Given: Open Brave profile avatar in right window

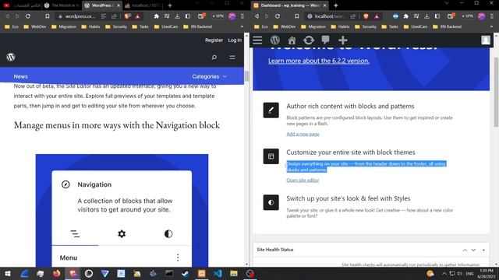Looking at the screenshot, I should coord(482,16).
